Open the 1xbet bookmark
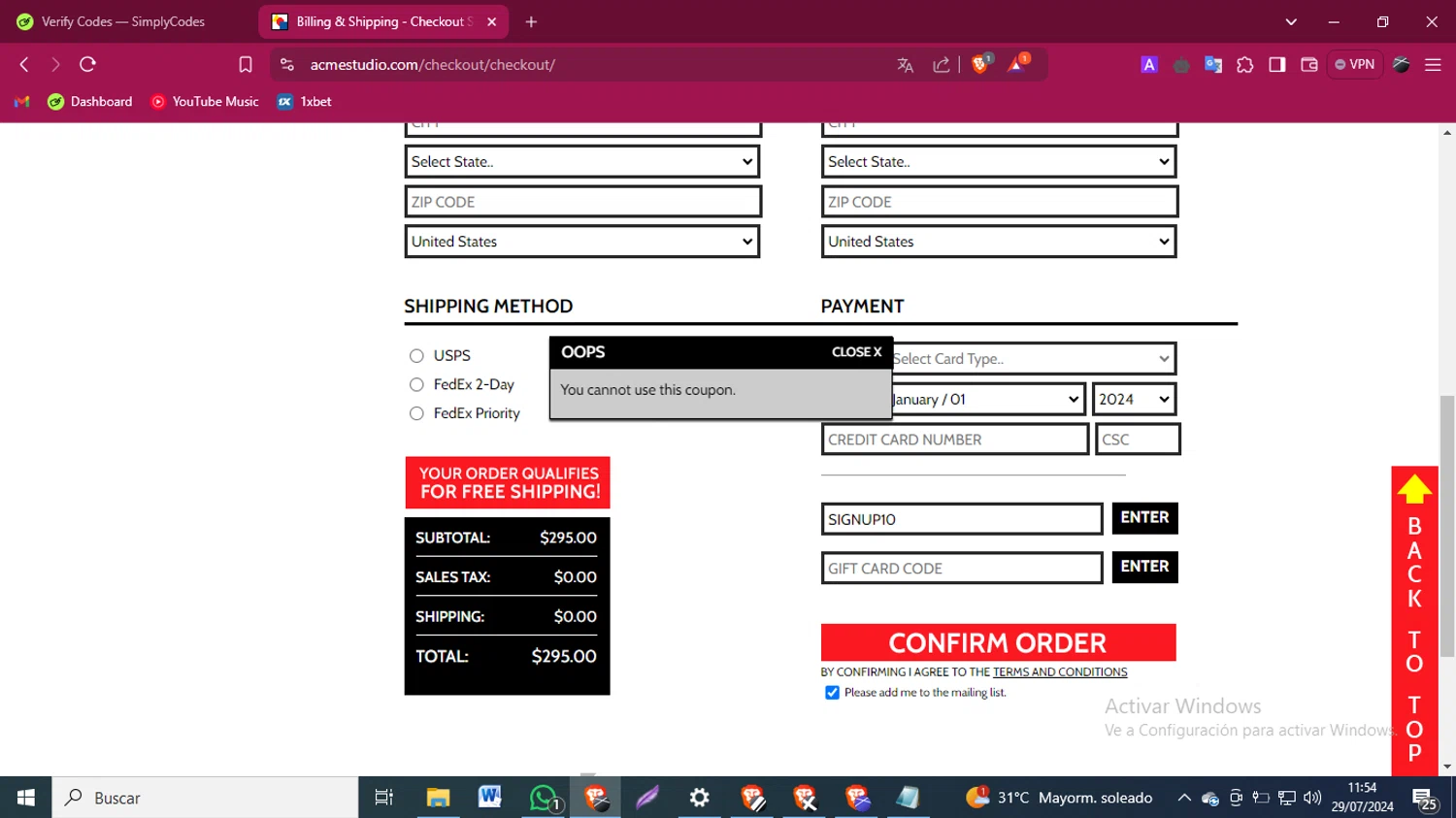This screenshot has height=818, width=1456. point(305,101)
